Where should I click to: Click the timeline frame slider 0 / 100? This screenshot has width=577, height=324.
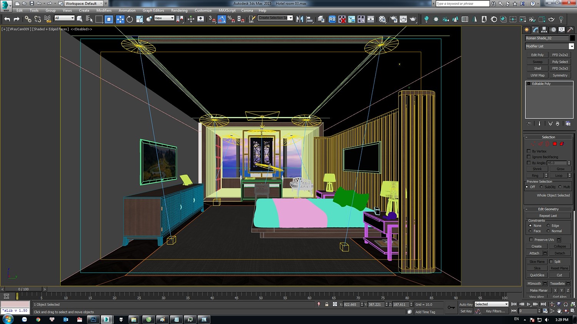23,289
